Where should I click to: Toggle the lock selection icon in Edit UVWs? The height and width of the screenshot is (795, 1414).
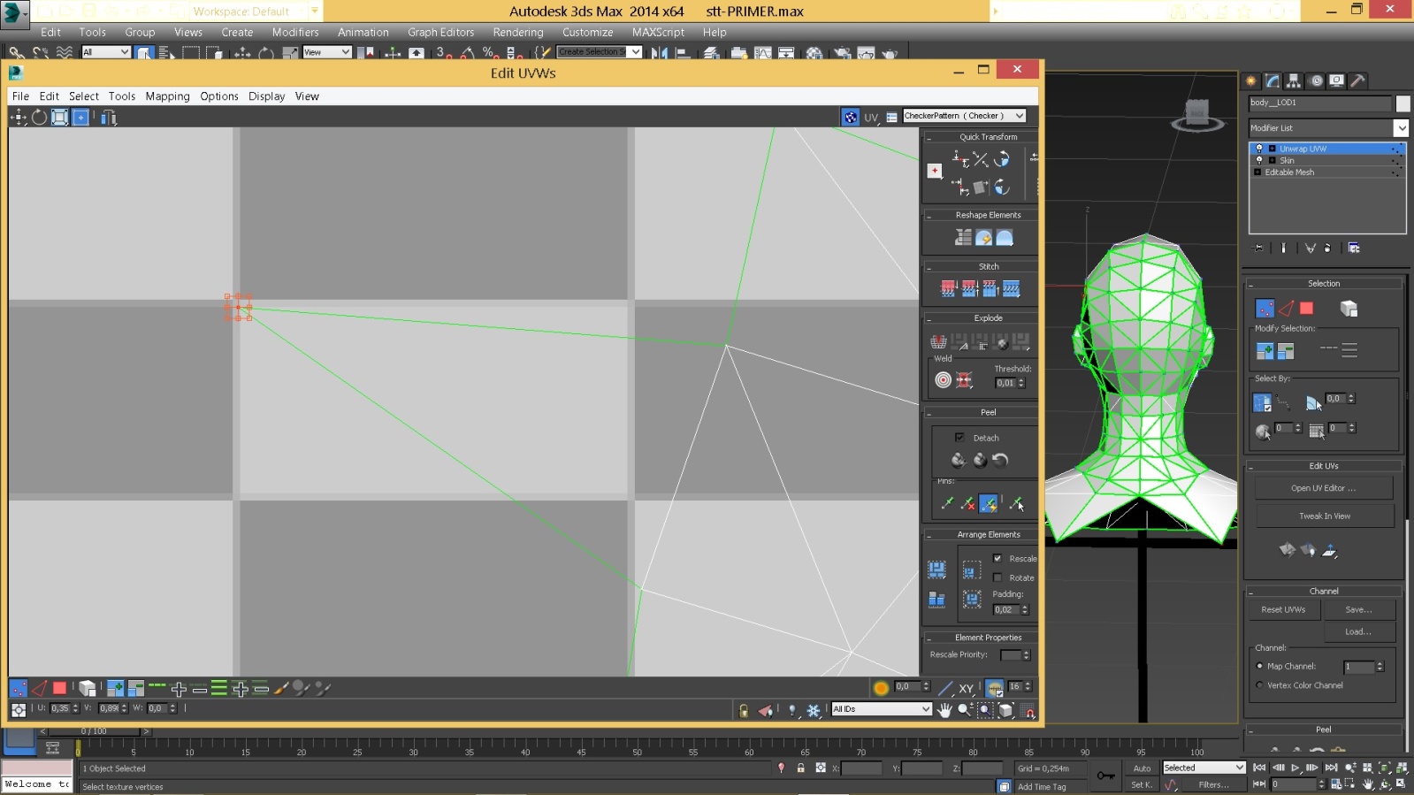[x=744, y=710]
